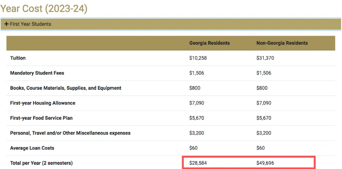The height and width of the screenshot is (169, 342).
Task: Select the Non-Georgia Residents column header
Action: coord(282,43)
